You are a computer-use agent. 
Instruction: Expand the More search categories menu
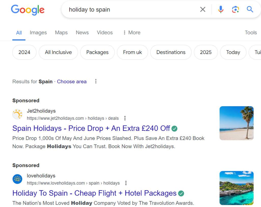click(132, 33)
